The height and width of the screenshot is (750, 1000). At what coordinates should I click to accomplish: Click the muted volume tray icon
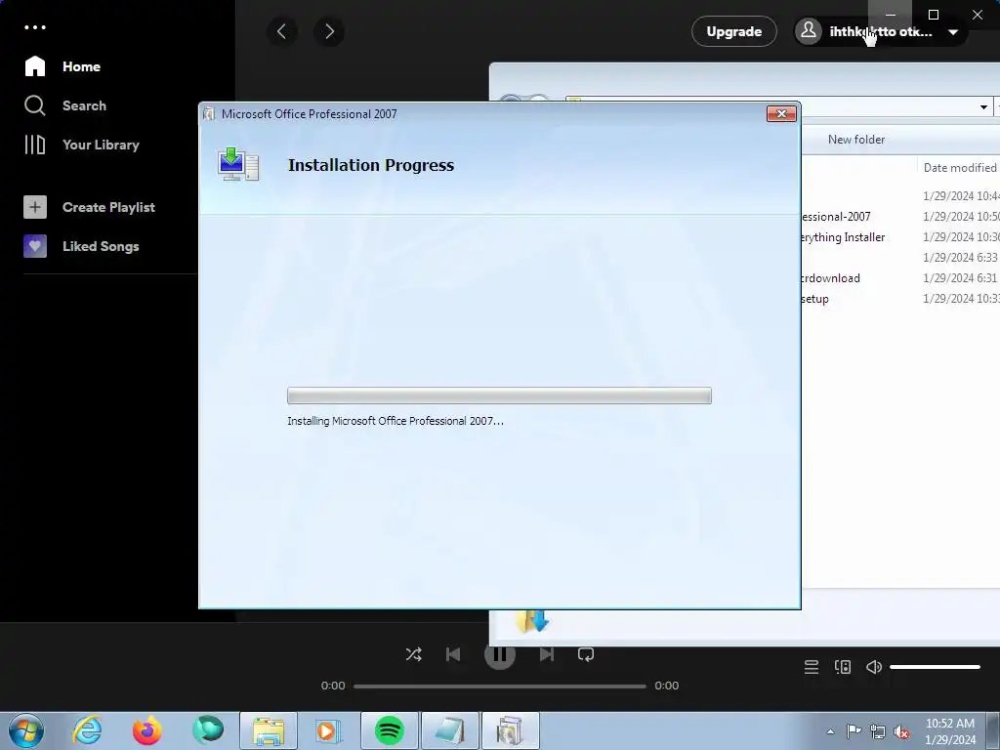tap(901, 731)
